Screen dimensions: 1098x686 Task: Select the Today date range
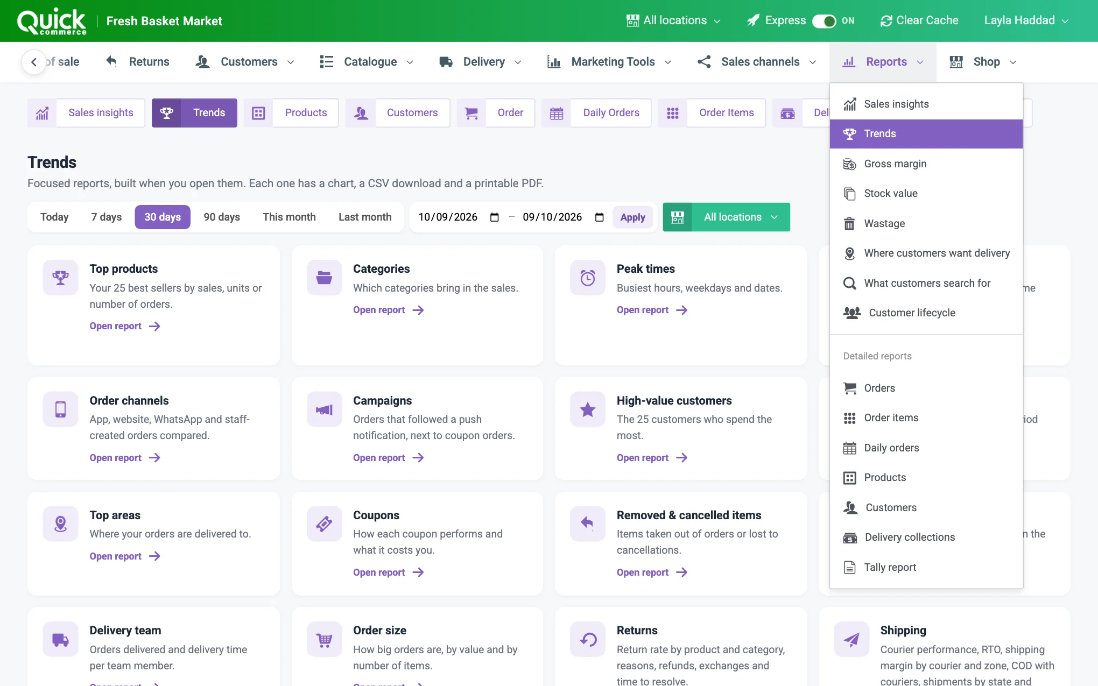(x=54, y=217)
